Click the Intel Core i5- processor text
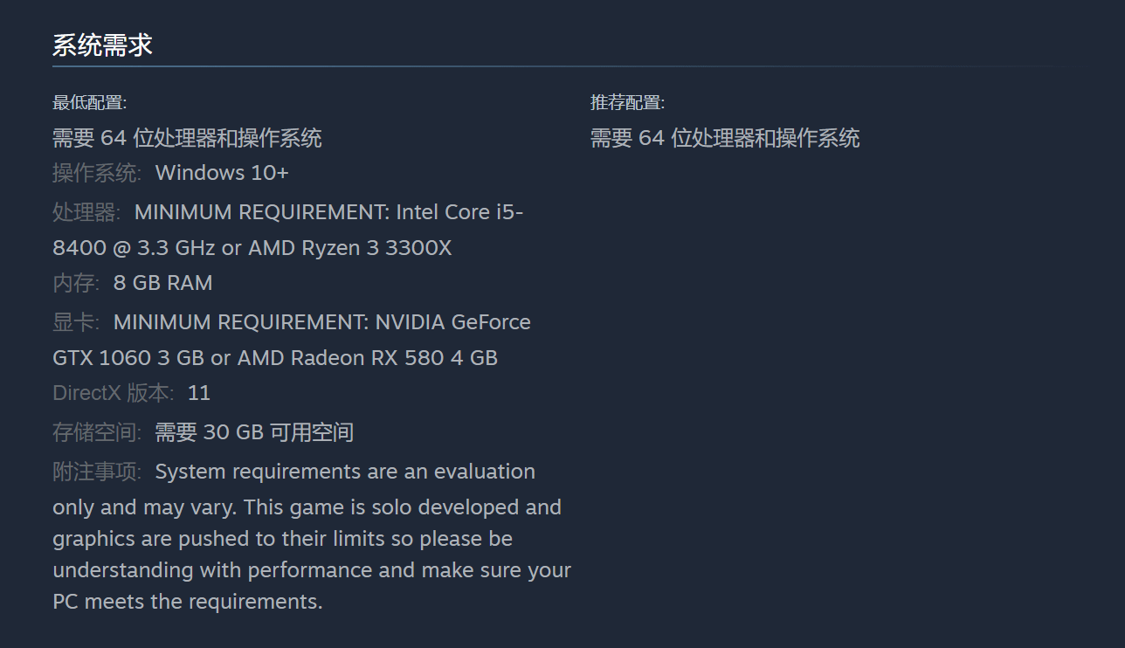The width and height of the screenshot is (1125, 648). 459,212
